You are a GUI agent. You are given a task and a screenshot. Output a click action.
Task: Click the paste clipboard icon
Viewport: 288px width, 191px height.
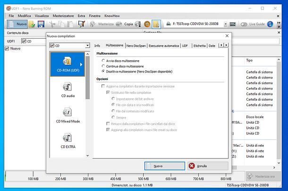pyautogui.click(x=70, y=24)
